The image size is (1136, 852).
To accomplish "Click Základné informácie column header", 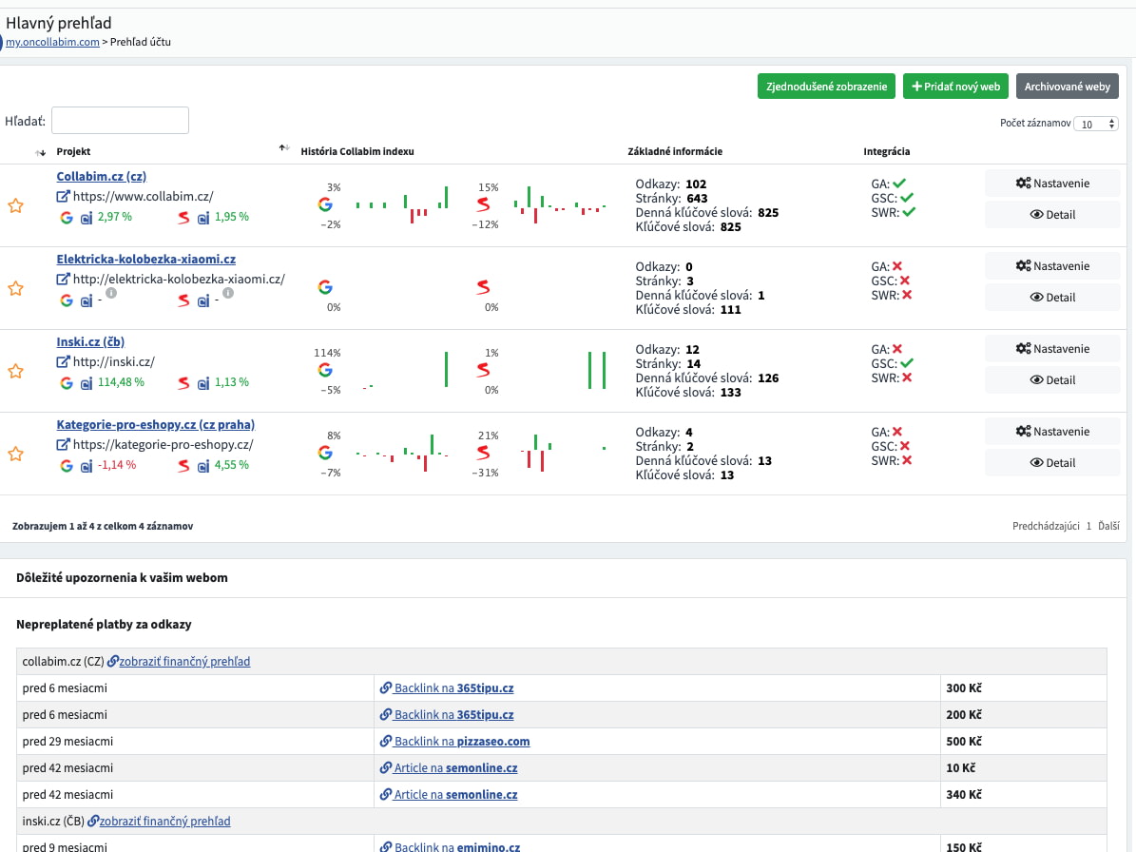I will click(x=675, y=151).
